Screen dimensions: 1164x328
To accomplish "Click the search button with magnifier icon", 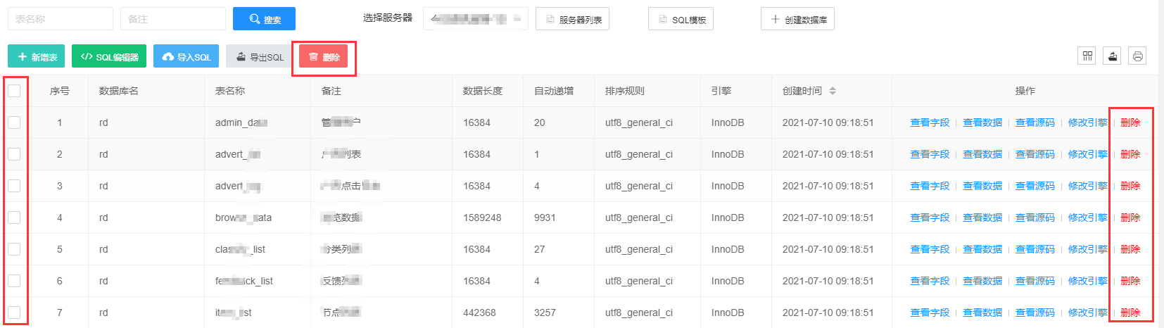I will [264, 19].
